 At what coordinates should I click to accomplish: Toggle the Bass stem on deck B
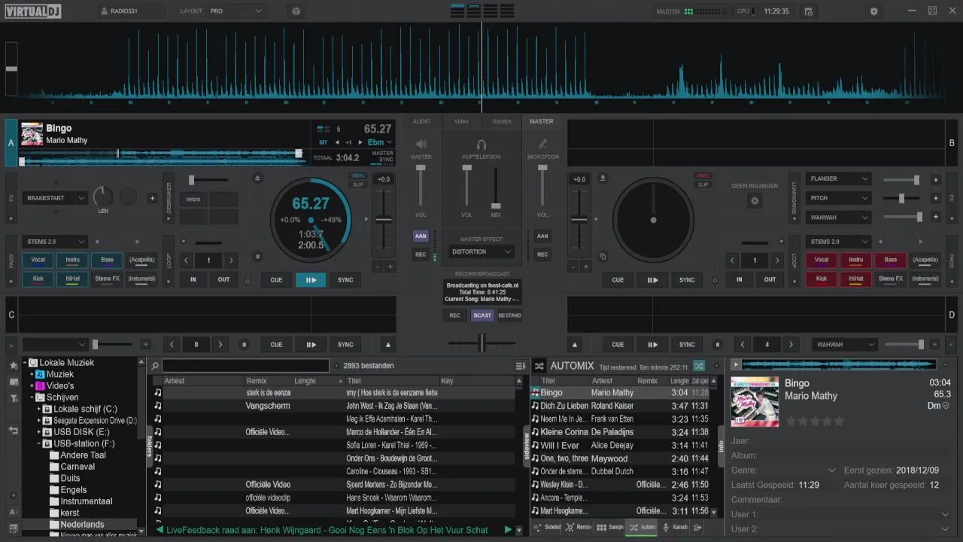point(891,260)
